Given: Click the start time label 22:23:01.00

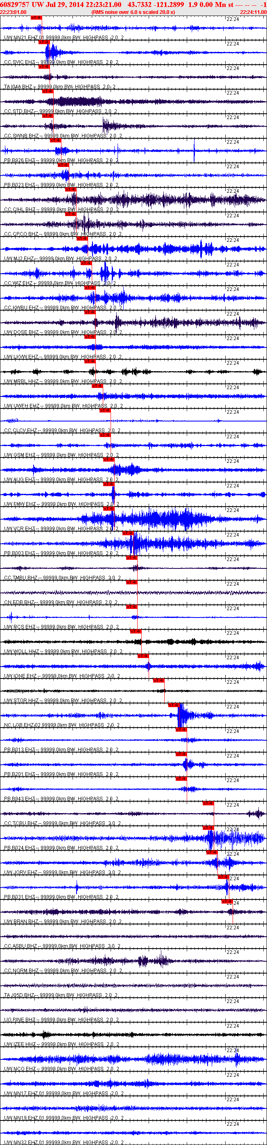Looking at the screenshot, I should (x=14, y=12).
